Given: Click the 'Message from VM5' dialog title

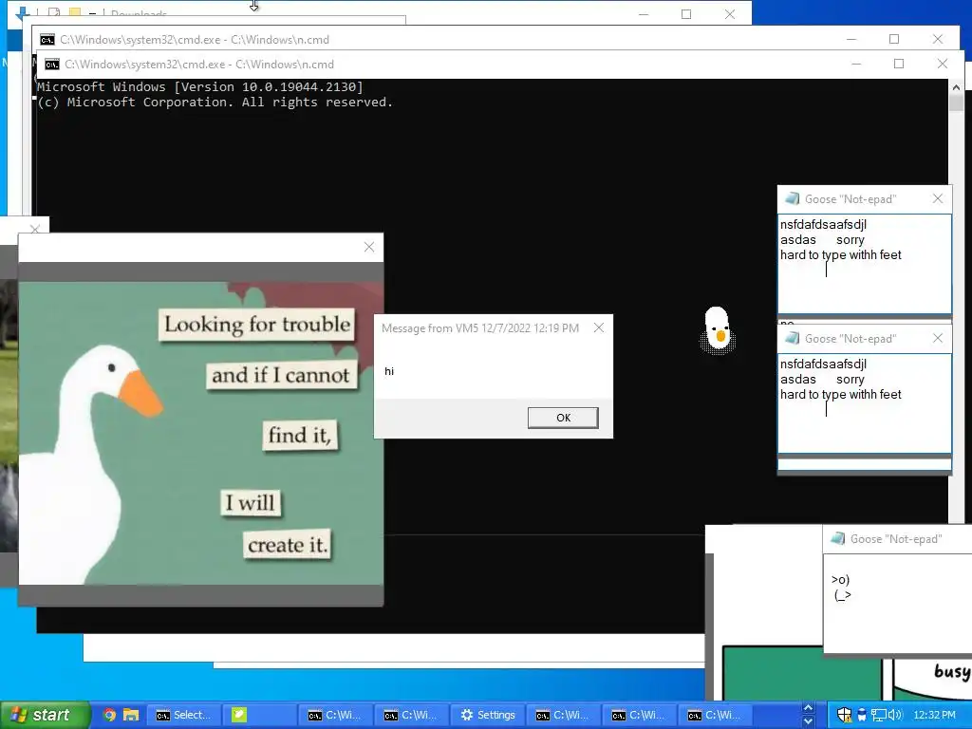Looking at the screenshot, I should [479, 327].
